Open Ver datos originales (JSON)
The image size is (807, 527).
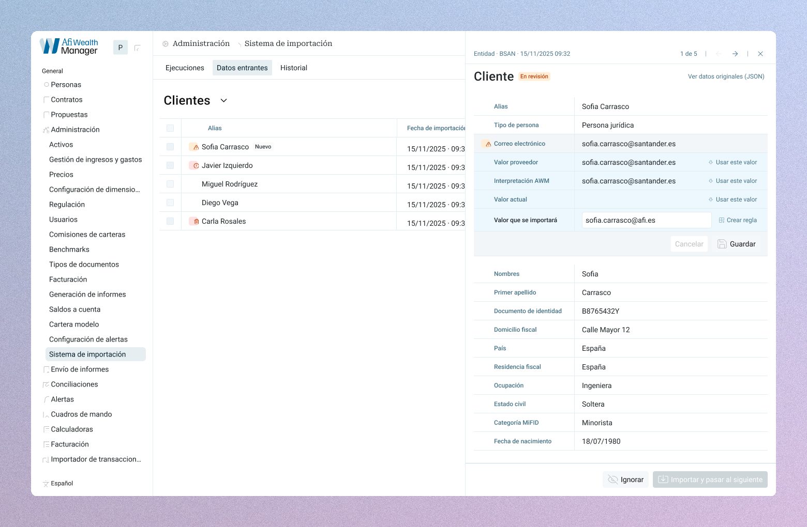[725, 76]
